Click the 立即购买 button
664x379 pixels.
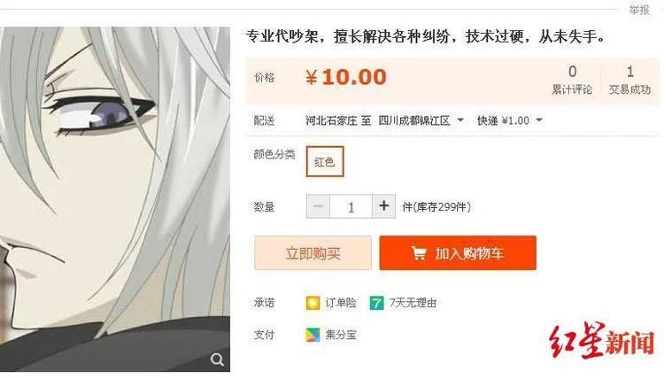(313, 253)
